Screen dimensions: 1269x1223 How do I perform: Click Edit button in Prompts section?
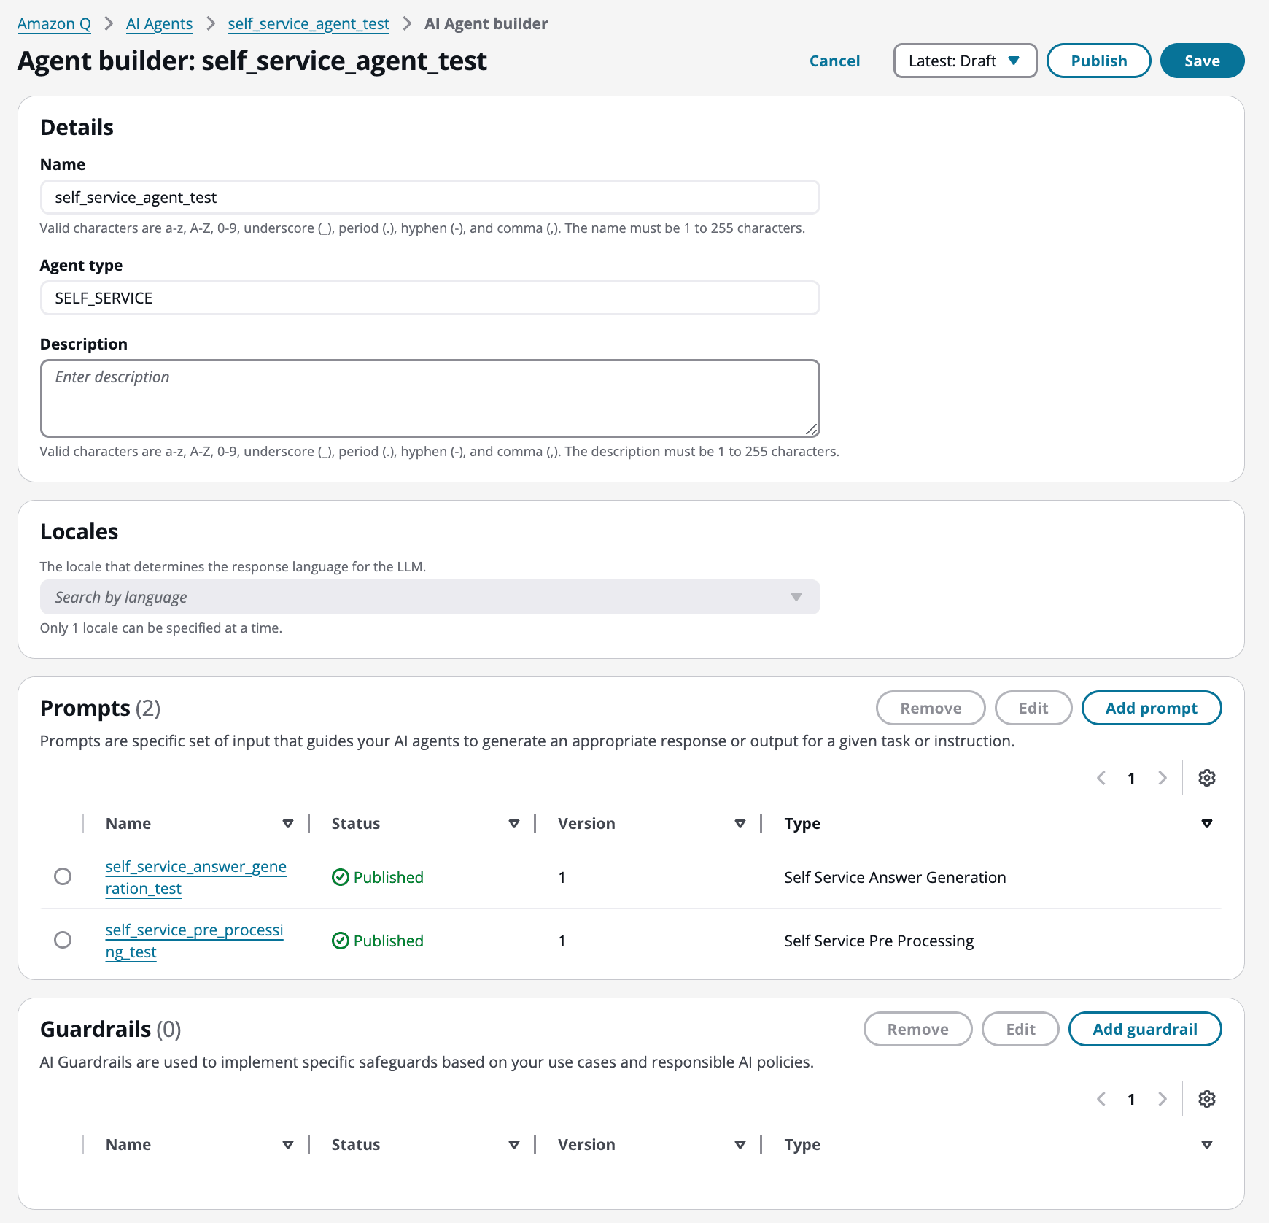pos(1033,708)
